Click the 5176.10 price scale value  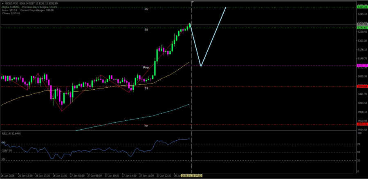362,49
